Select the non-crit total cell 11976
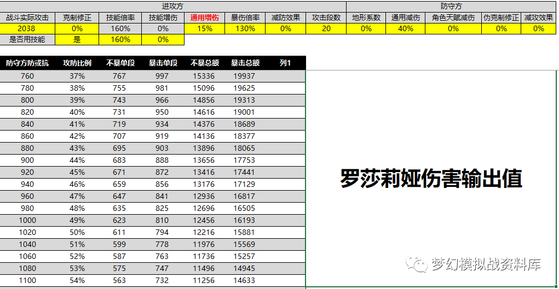The image size is (559, 289). pos(204,245)
